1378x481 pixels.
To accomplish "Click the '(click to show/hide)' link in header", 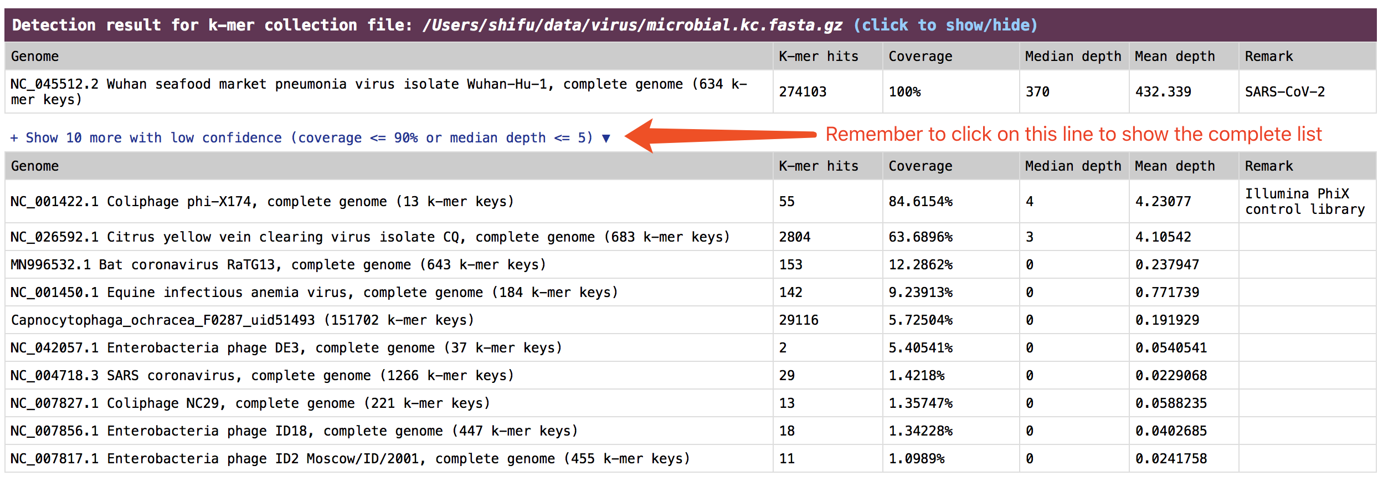I will click(x=945, y=25).
